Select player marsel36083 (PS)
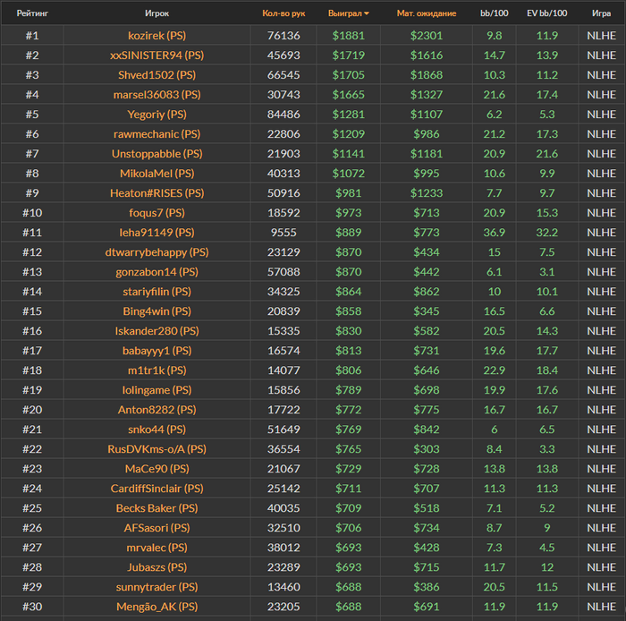 (156, 95)
